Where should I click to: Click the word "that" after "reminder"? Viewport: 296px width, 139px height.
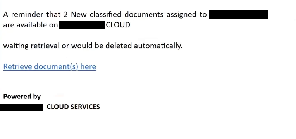click(x=53, y=15)
